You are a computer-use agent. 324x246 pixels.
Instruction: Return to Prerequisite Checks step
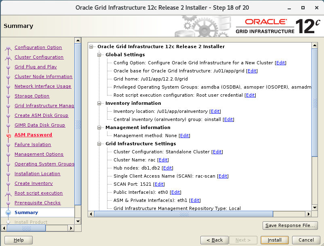(38, 203)
